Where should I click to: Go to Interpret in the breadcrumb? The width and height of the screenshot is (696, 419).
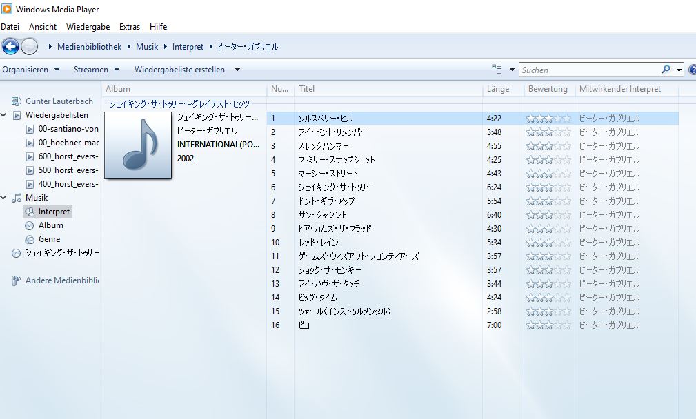(x=188, y=47)
